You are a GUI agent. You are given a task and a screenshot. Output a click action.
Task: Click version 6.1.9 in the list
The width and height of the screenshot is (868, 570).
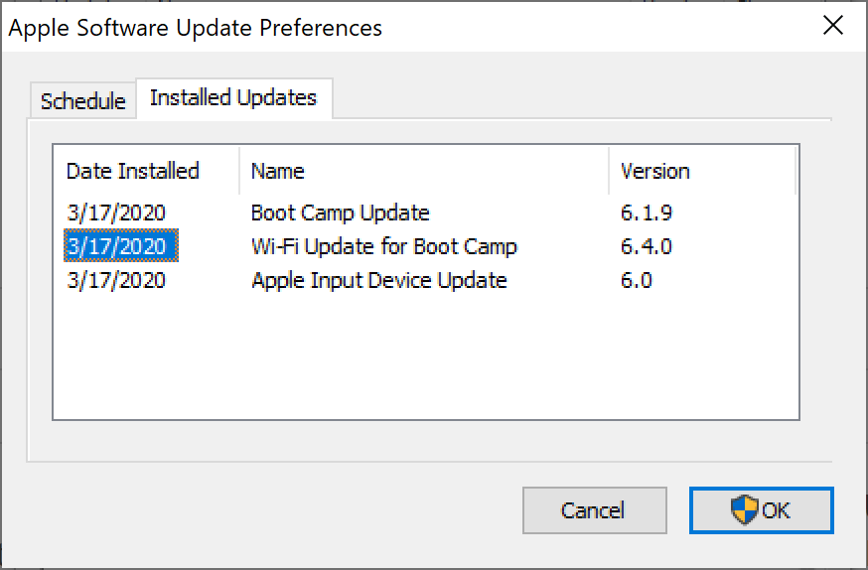pos(646,213)
